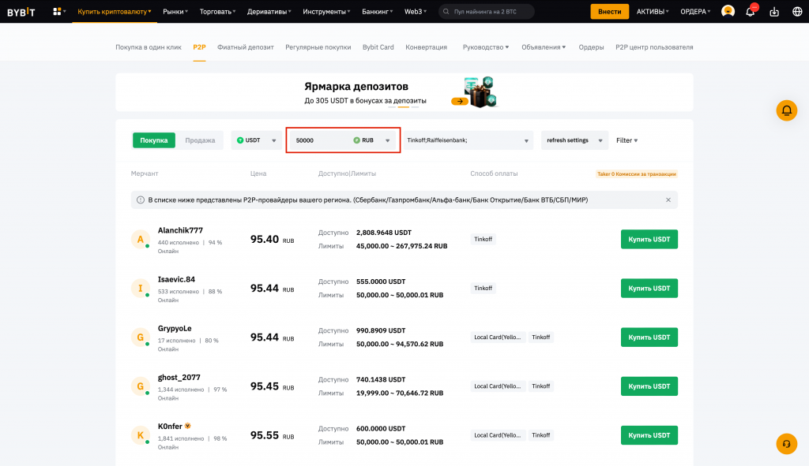
Task: Open the Регулярные покупки tab
Action: pyautogui.click(x=318, y=47)
